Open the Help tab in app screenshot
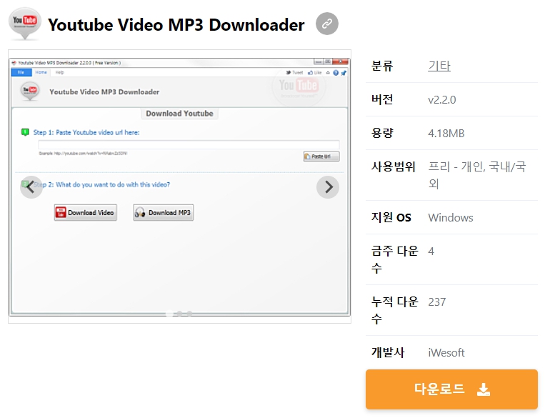545x418 pixels. pyautogui.click(x=60, y=72)
